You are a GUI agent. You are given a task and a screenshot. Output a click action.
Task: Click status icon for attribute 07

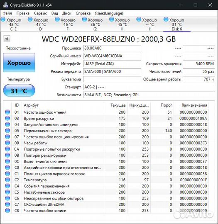(x=7, y=136)
